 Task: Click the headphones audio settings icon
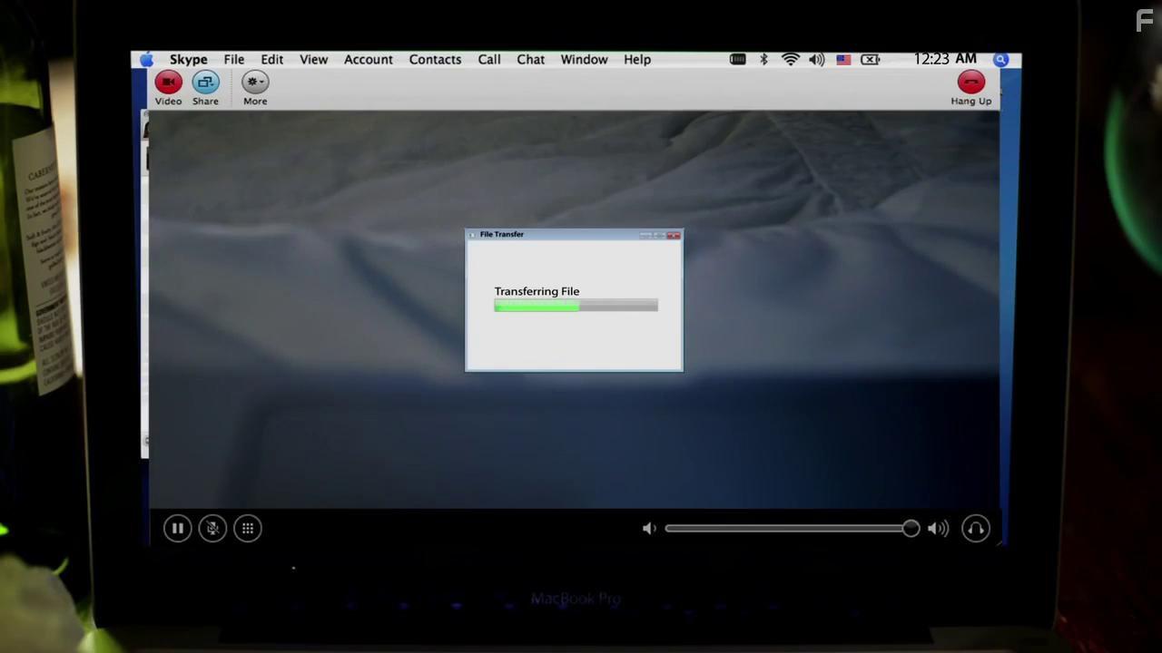[976, 529]
